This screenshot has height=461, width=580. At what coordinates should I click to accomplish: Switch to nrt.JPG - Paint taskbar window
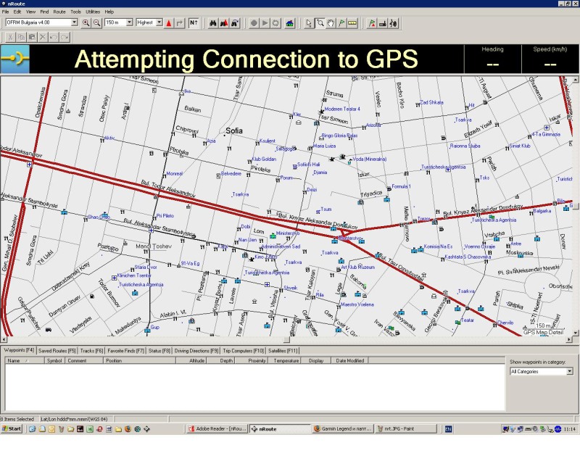(406, 429)
